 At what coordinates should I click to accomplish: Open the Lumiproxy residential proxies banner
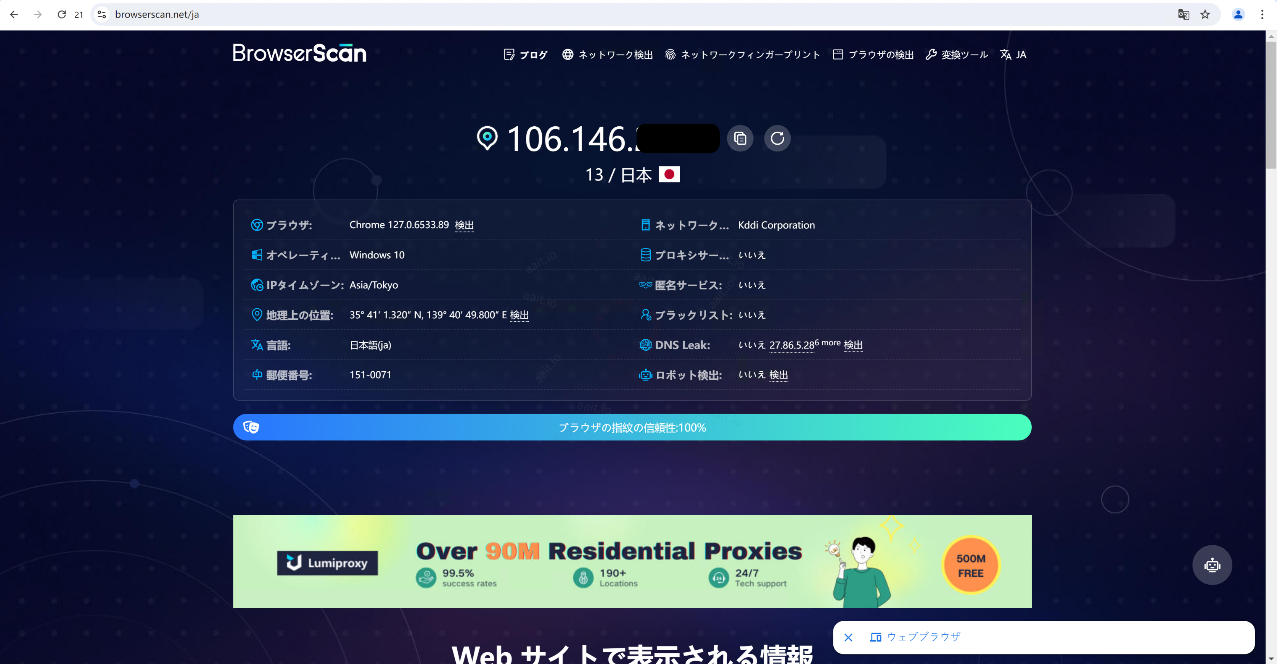click(x=632, y=561)
